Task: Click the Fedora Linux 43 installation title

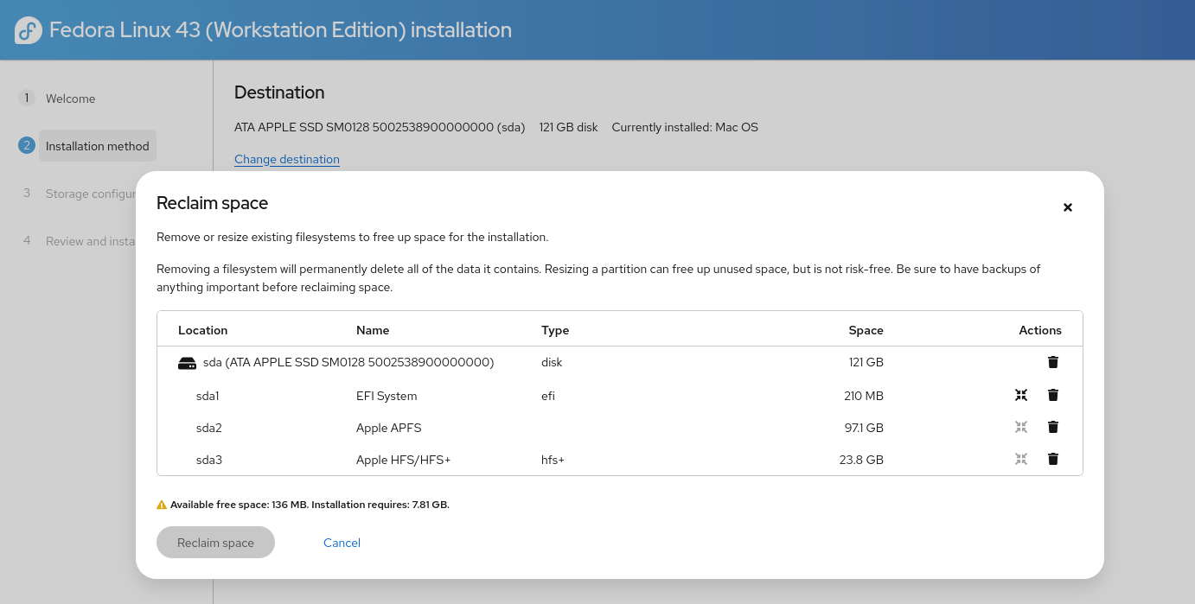Action: [280, 30]
